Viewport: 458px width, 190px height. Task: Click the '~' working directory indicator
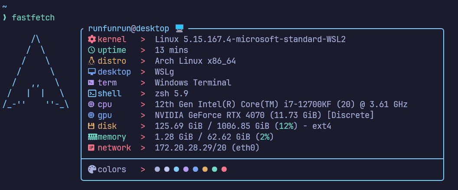[x=4, y=7]
